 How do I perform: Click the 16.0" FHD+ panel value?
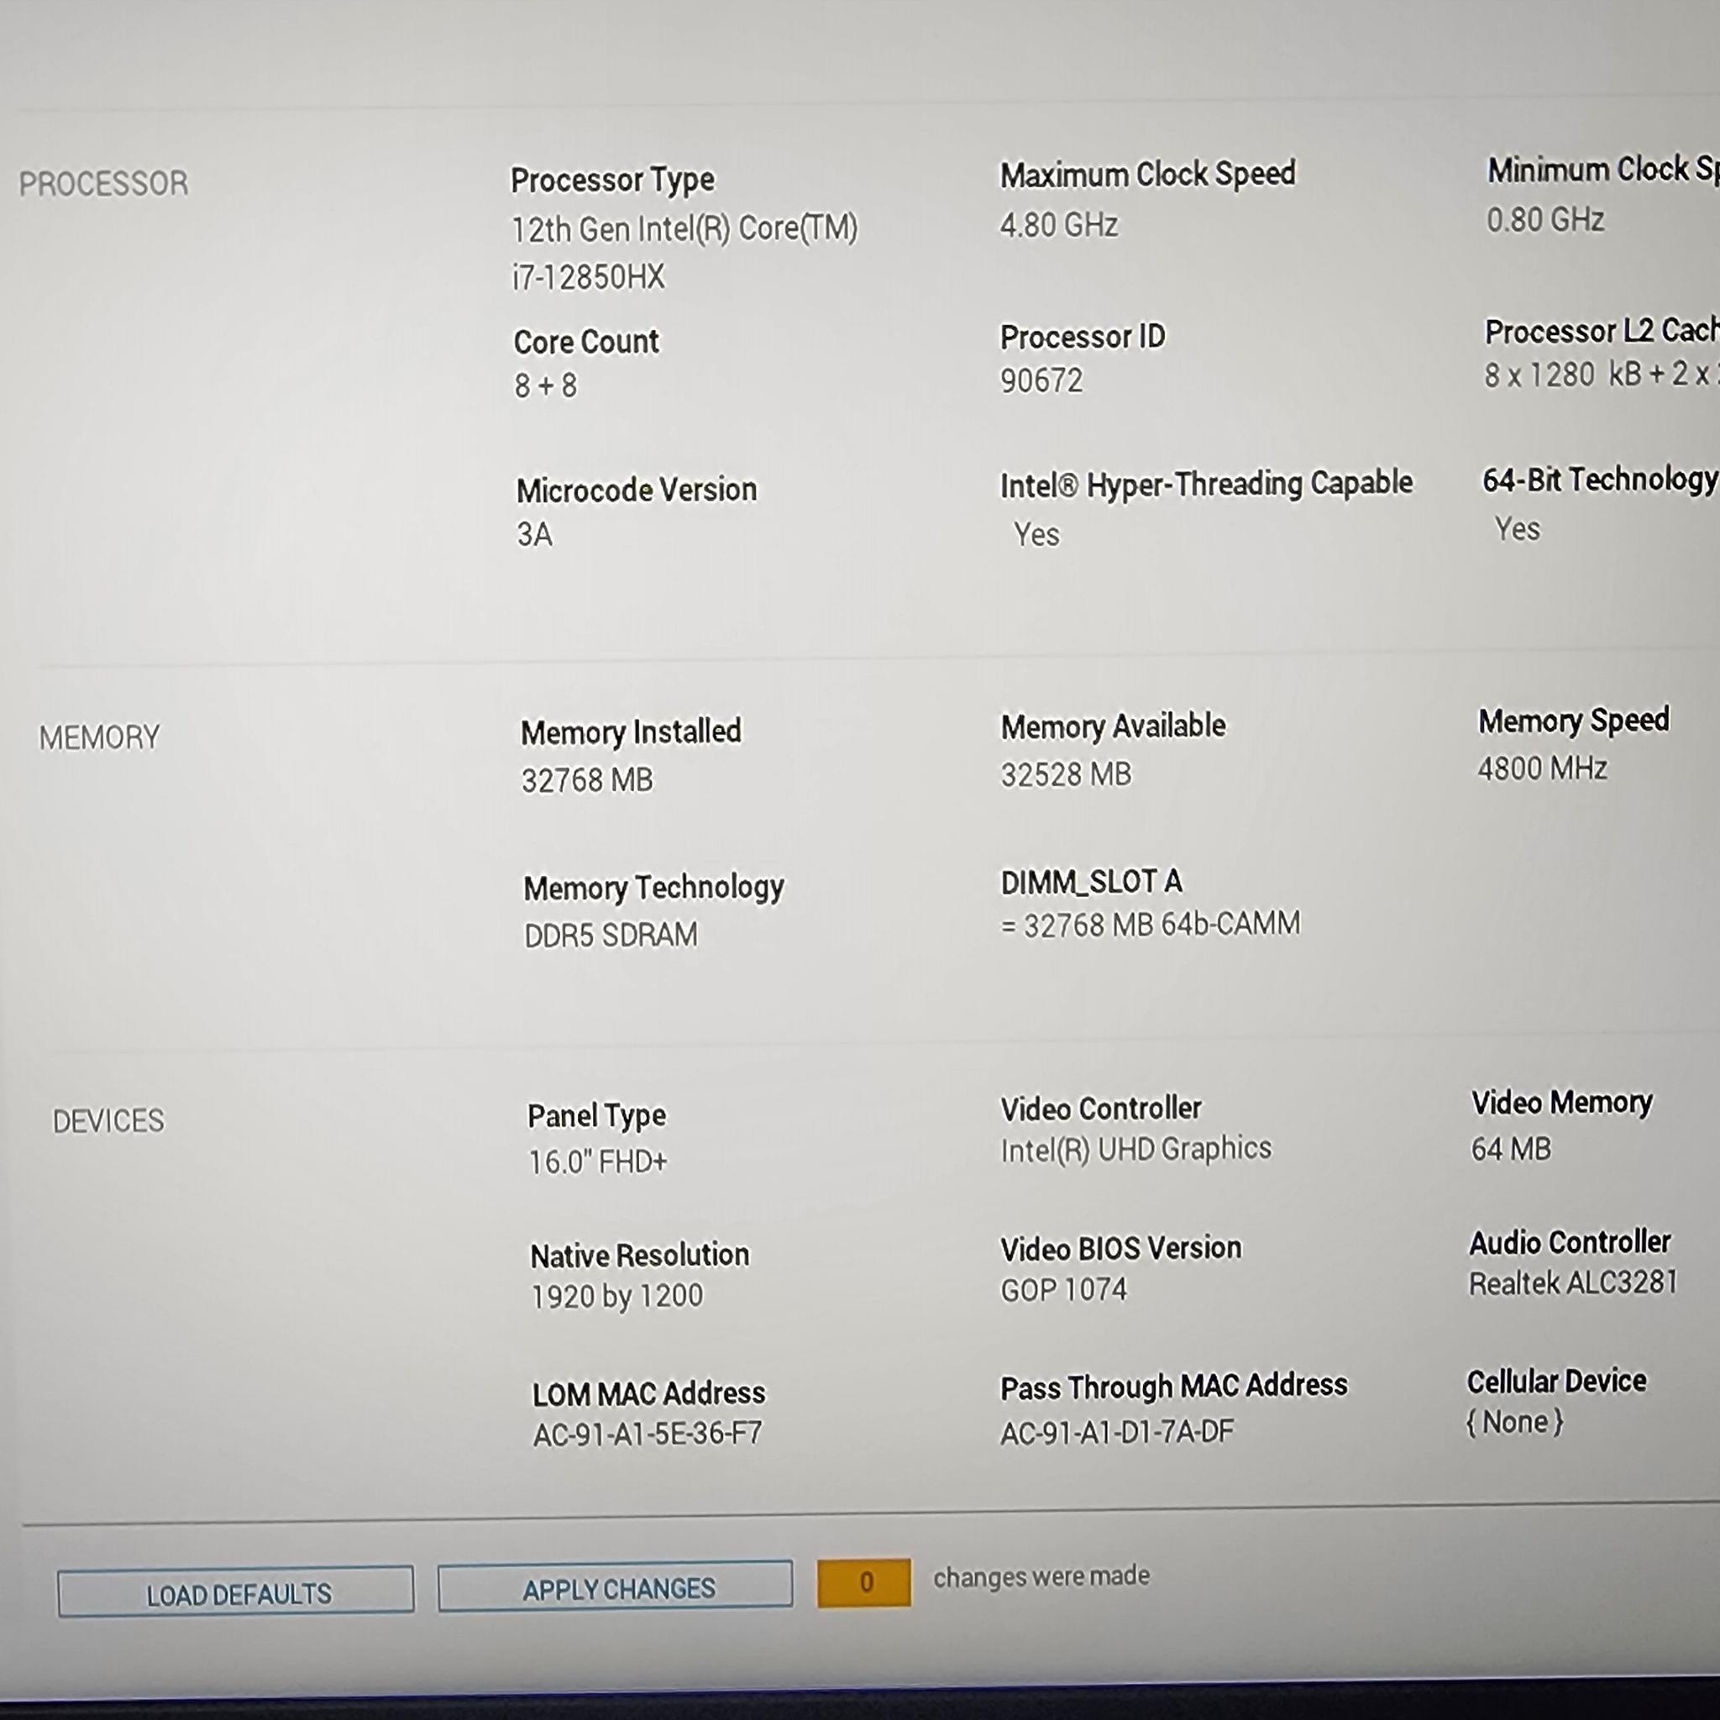(x=597, y=1162)
